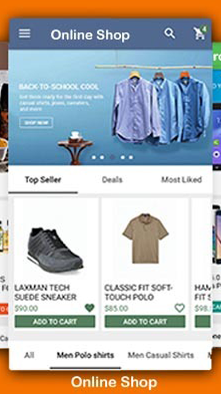Switch to the Most Liked tab
Viewport: 221px width, 394px height.
coord(181,180)
